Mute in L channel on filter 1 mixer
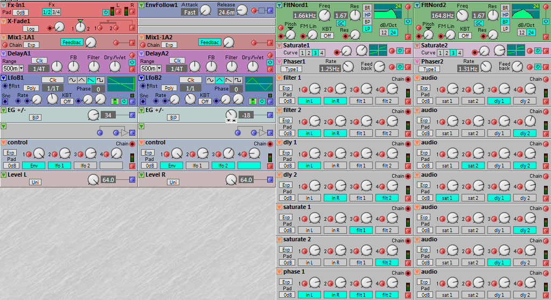 pyautogui.click(x=309, y=101)
